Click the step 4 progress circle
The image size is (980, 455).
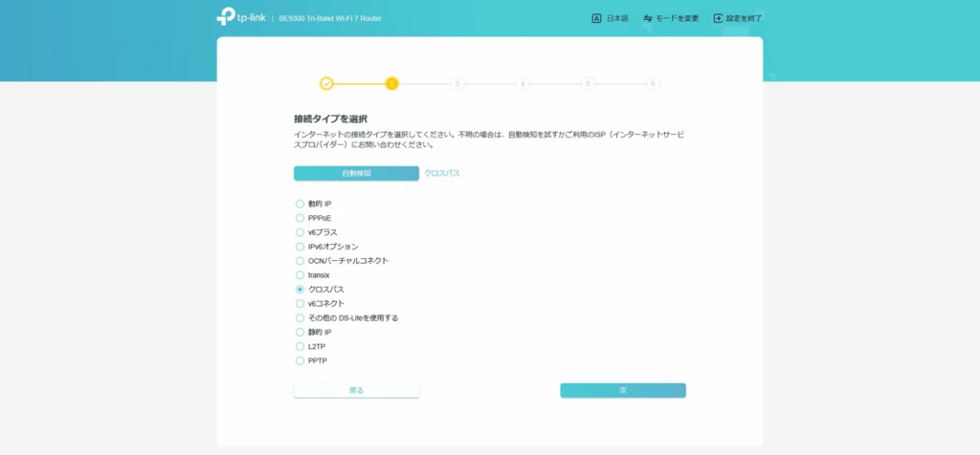tap(523, 84)
